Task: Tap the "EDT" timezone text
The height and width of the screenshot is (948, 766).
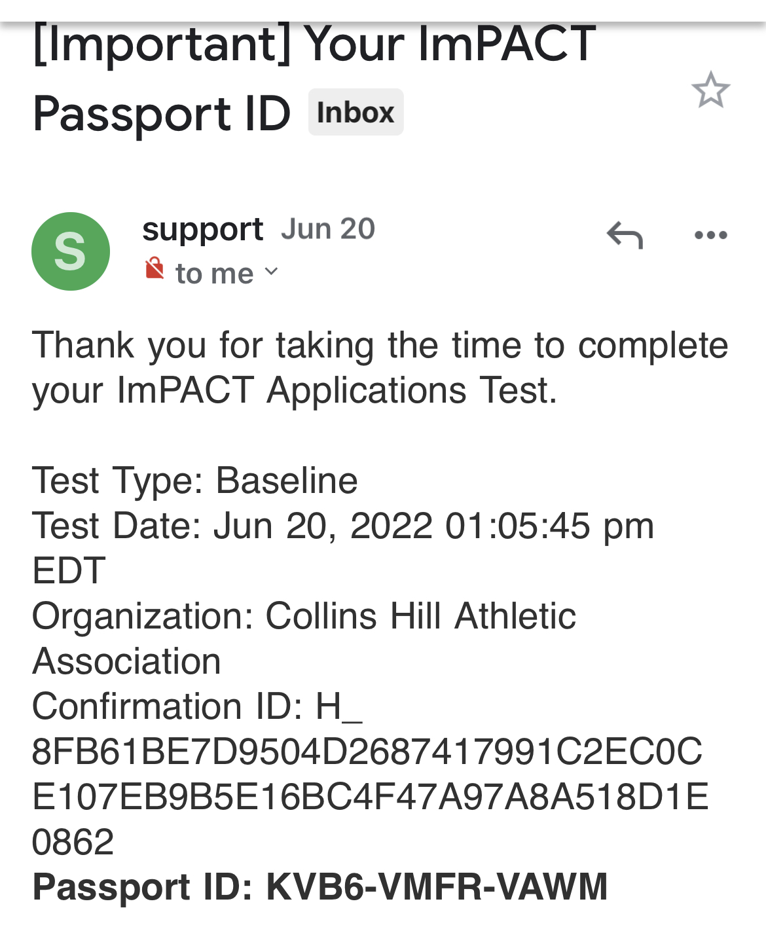Action: tap(69, 571)
